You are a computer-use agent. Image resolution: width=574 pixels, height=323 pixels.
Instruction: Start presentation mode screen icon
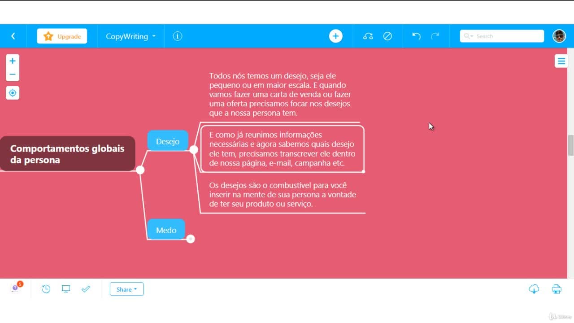tap(66, 289)
